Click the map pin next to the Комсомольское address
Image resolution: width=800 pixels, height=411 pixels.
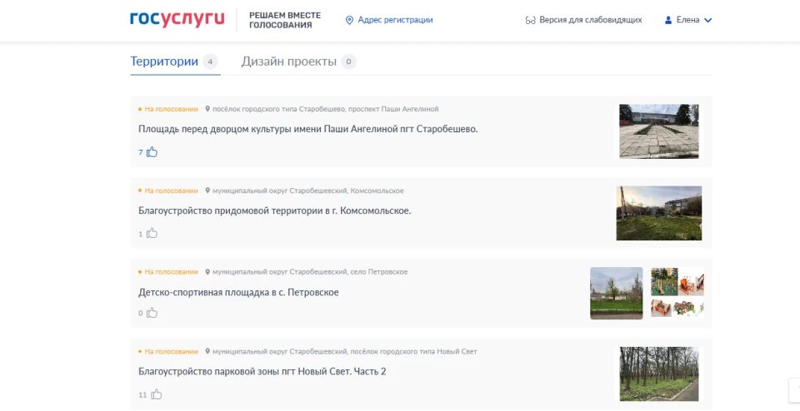click(x=207, y=191)
